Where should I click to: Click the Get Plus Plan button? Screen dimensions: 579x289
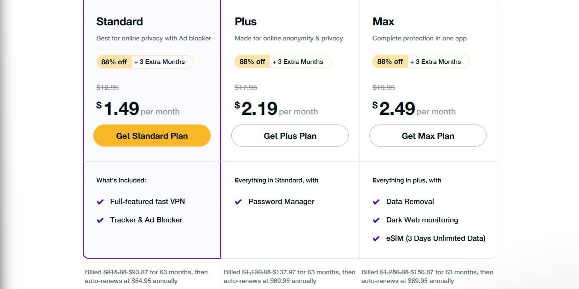(x=290, y=136)
